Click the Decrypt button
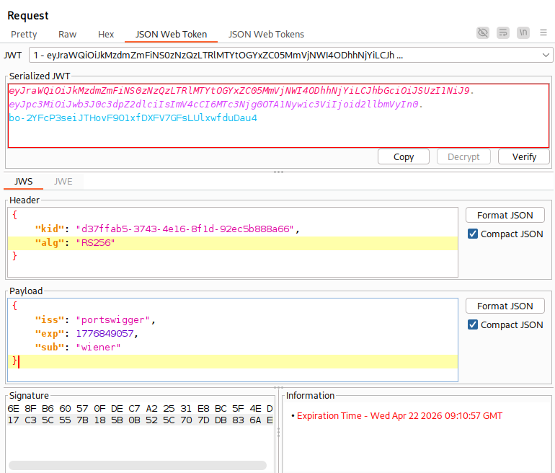This screenshot has height=473, width=555. coord(463,157)
